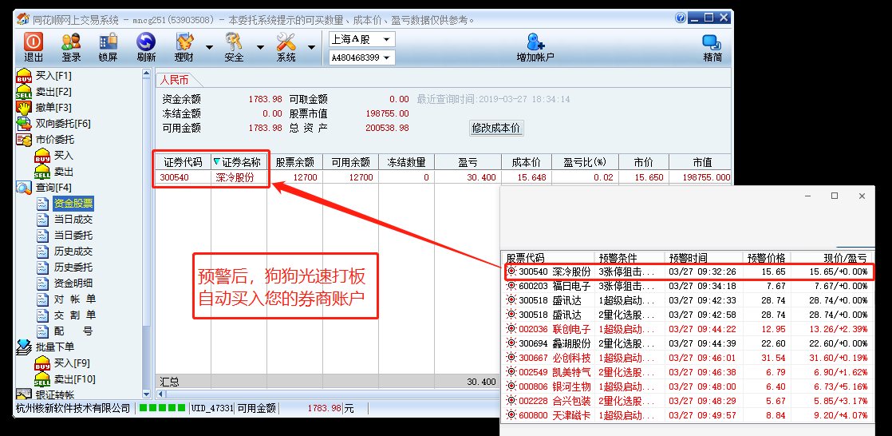This screenshot has height=436, width=892.
Task: Open 交割单 query item
Action: click(x=74, y=315)
